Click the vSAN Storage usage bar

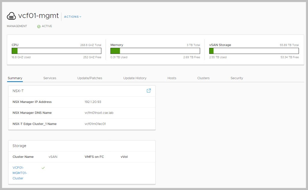coord(254,51)
